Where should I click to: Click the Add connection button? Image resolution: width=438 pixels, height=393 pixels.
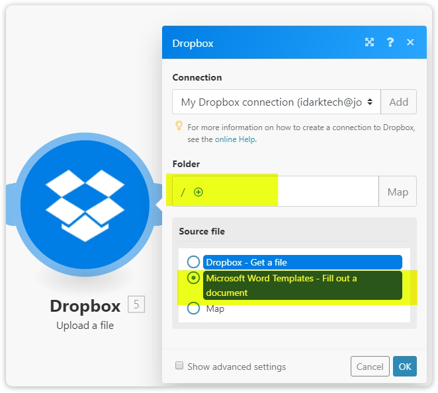(398, 102)
